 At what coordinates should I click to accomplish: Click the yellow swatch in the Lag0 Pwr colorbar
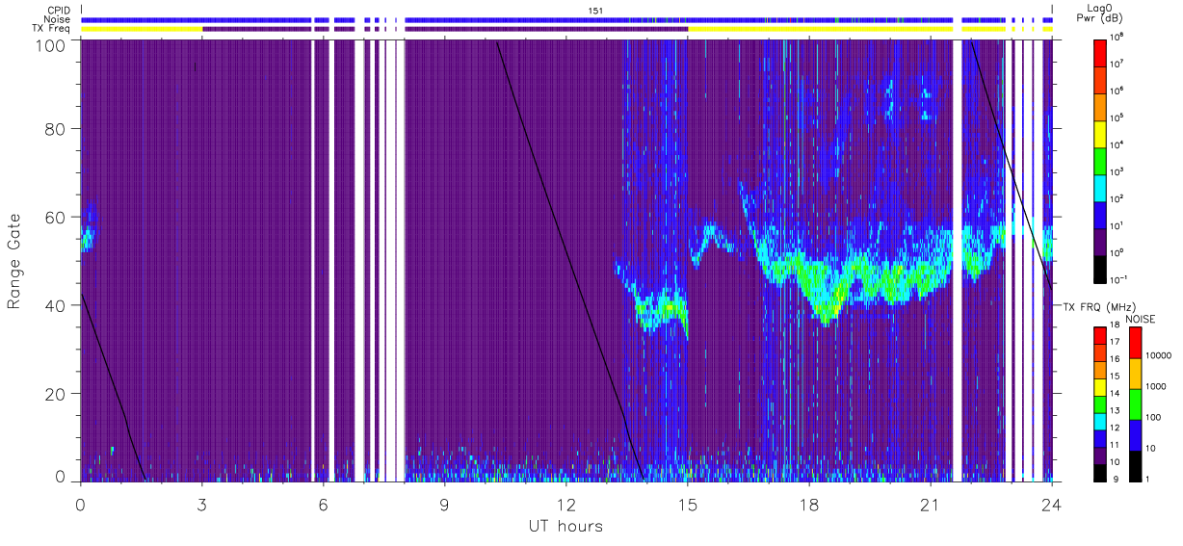tap(1101, 133)
